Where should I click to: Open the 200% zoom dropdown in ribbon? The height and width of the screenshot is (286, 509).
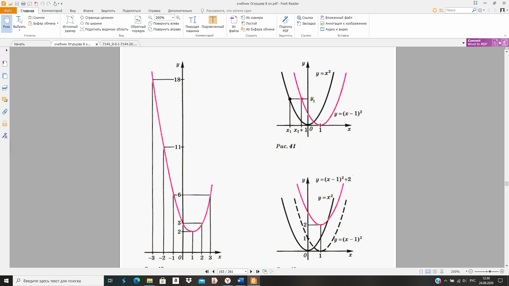pos(173,17)
